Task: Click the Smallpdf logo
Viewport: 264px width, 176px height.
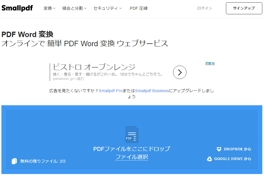Action: click(x=17, y=8)
